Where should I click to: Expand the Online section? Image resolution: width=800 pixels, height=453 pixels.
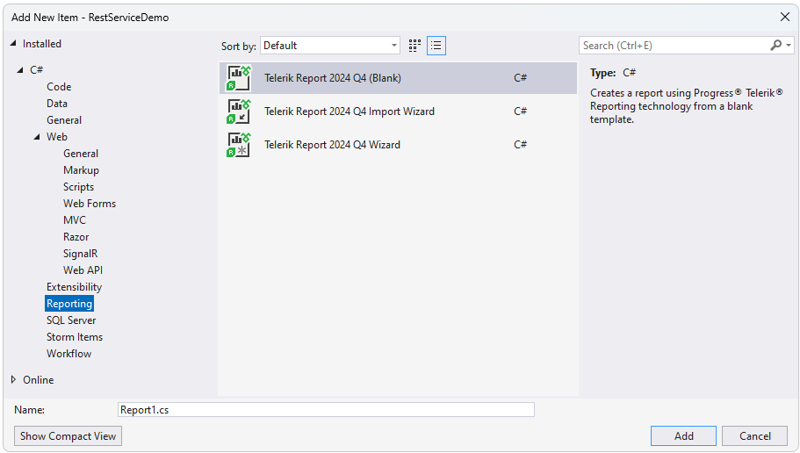tap(13, 380)
